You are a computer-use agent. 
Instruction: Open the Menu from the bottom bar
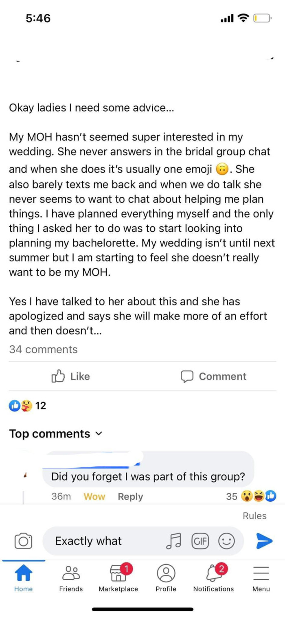coord(261,578)
